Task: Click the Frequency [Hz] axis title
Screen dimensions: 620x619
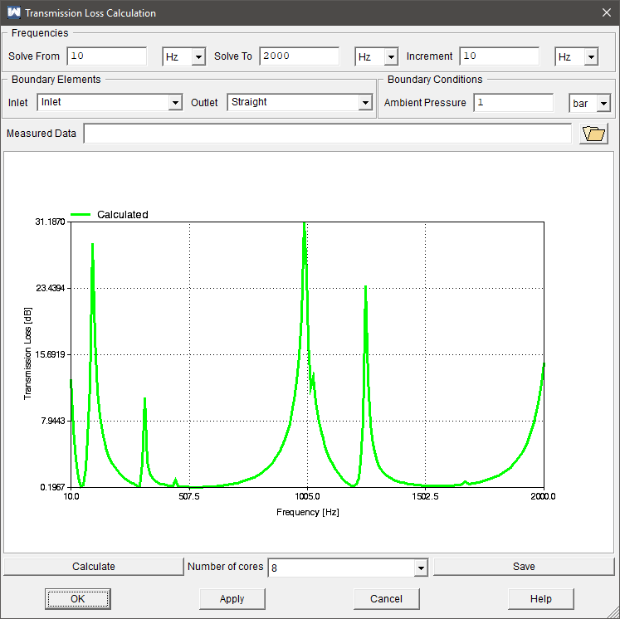Action: pos(308,512)
